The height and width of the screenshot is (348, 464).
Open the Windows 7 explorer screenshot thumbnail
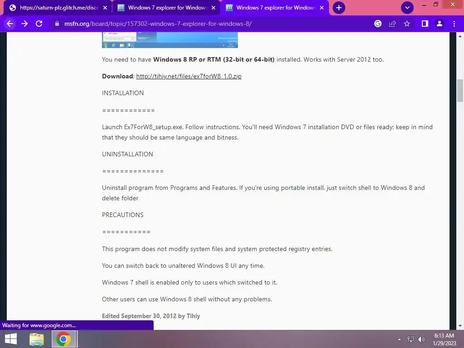click(170, 40)
